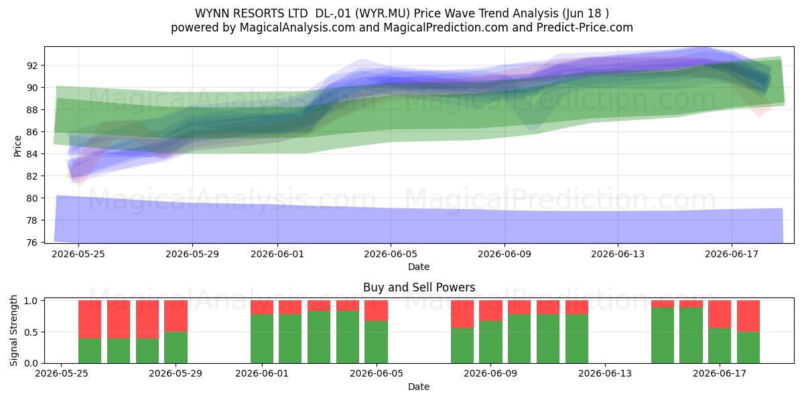
Task: Click the bar above 2026-06-09
Action: click(490, 332)
